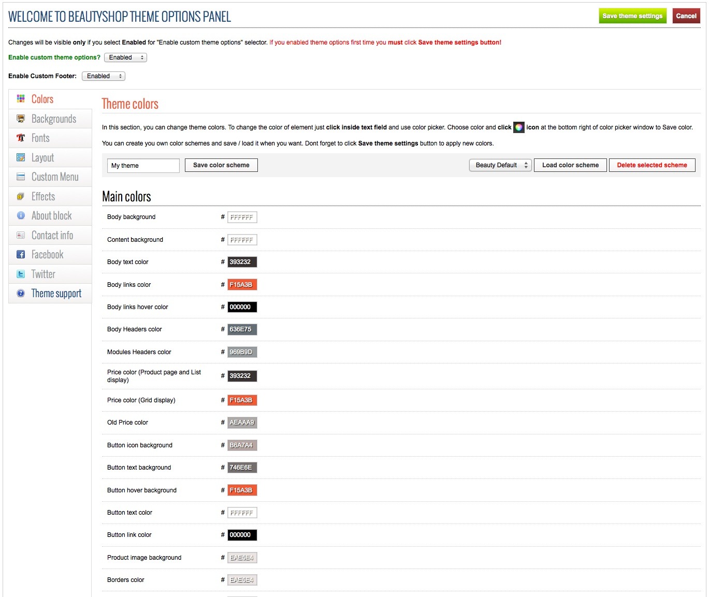Select the Layout tab
The image size is (709, 597).
point(50,157)
